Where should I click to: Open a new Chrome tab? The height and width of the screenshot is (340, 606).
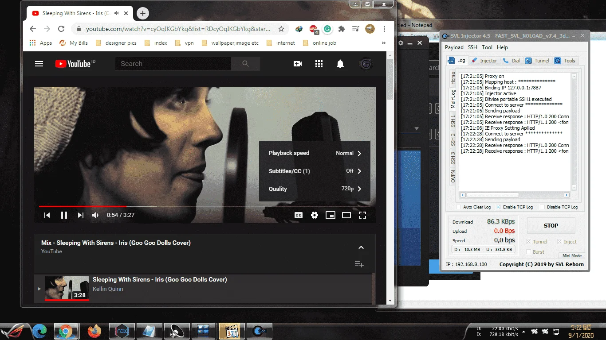click(142, 13)
